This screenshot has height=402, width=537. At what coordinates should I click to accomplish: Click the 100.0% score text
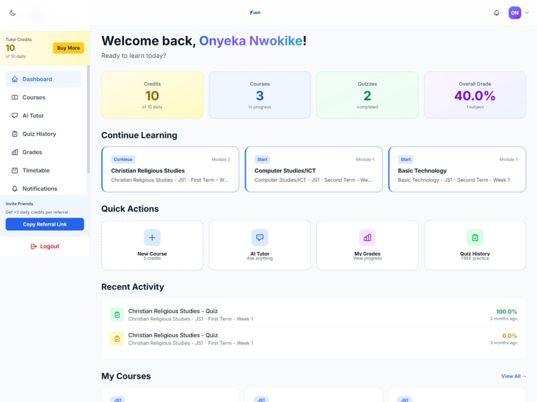[506, 311]
